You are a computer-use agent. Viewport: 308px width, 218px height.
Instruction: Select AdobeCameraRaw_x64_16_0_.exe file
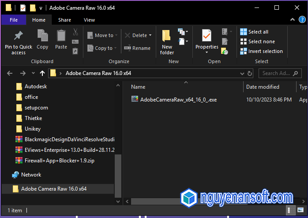coord(174,100)
